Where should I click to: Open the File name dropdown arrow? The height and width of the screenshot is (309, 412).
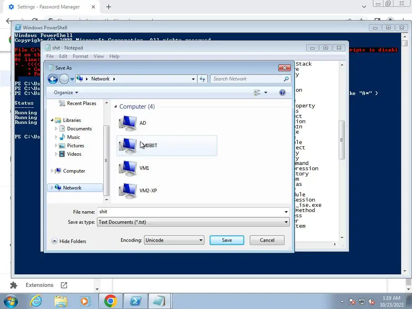coord(286,212)
